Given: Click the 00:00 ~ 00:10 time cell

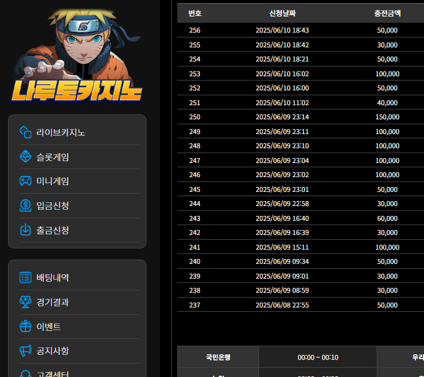Looking at the screenshot, I should 318,357.
